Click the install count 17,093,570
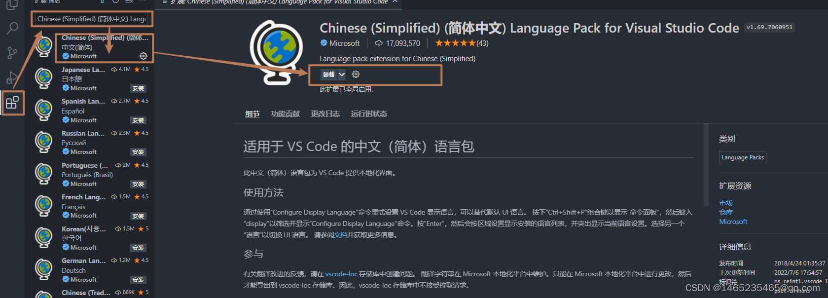The height and width of the screenshot is (298, 828). (403, 43)
